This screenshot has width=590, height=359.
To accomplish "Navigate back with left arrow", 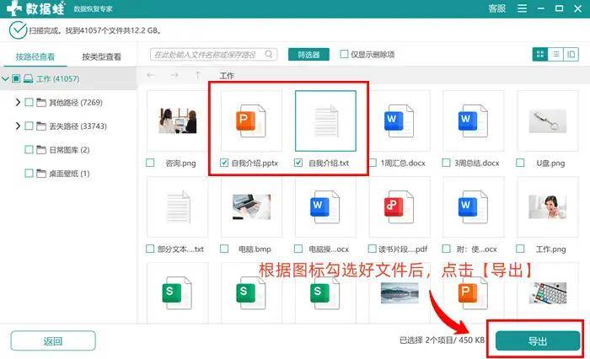I will (152, 75).
